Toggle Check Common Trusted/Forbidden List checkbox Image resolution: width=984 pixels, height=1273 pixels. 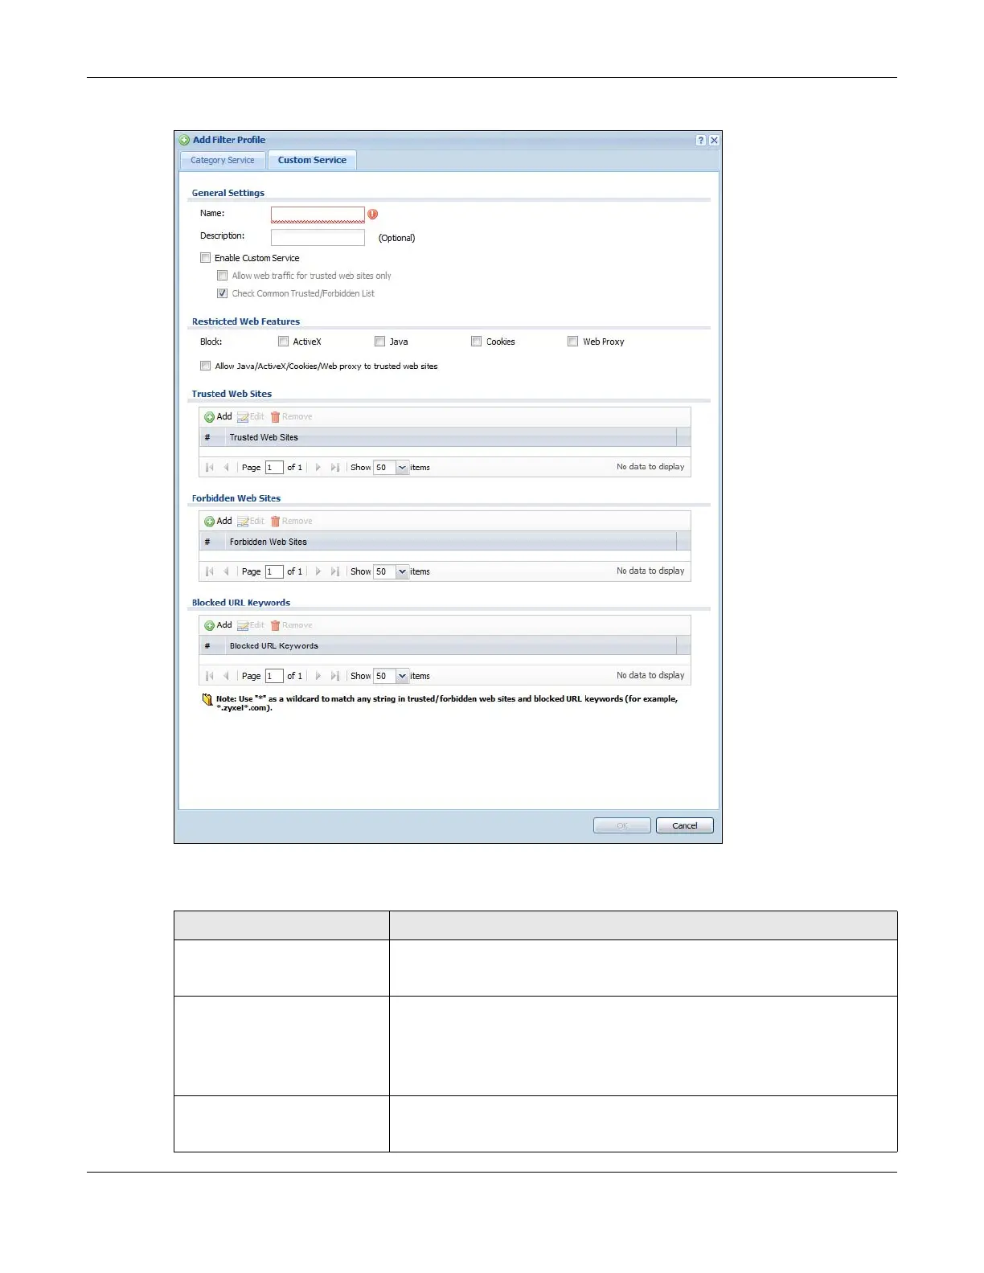point(223,293)
